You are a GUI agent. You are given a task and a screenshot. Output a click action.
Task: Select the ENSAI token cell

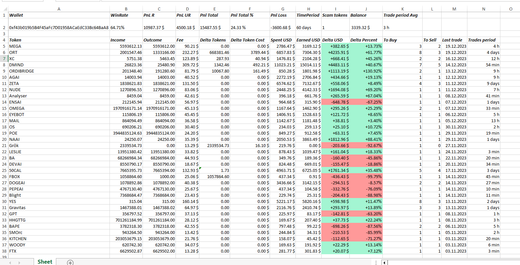pyautogui.click(x=59, y=102)
